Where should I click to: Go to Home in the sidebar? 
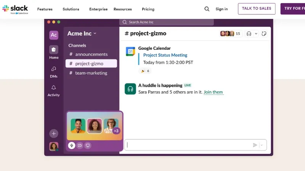(x=54, y=52)
